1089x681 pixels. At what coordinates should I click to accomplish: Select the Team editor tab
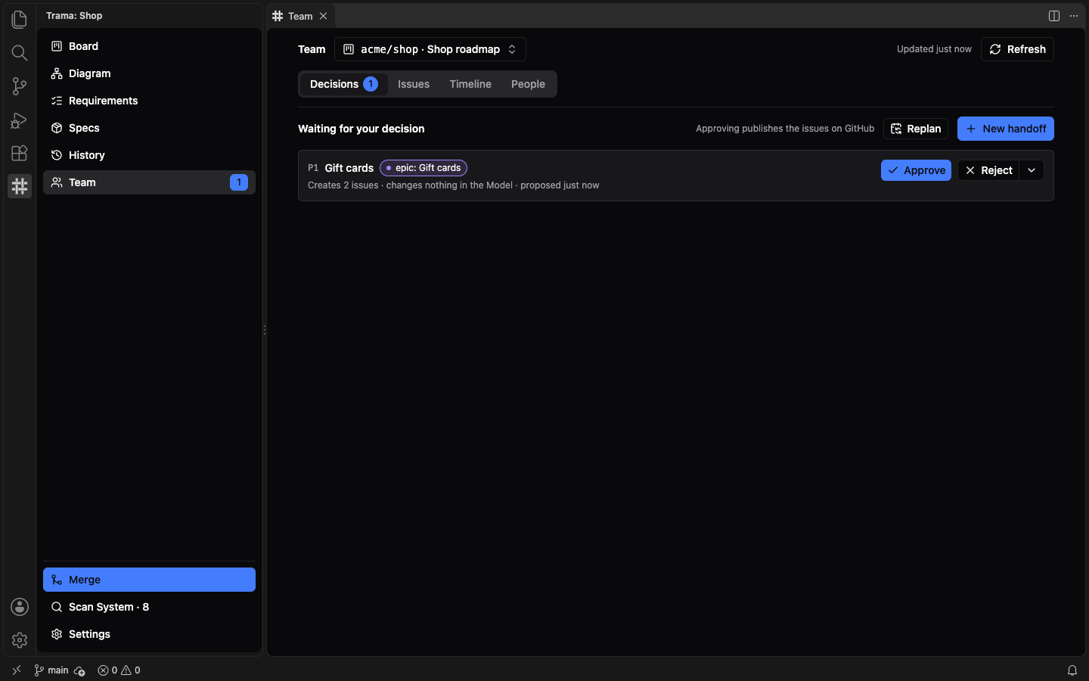point(300,16)
